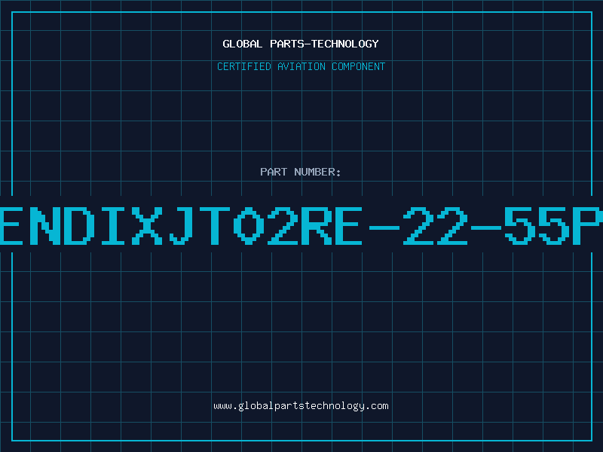603x452 pixels.
Task: Open the www.globalpartstechnology.com link
Action: [x=301, y=406]
